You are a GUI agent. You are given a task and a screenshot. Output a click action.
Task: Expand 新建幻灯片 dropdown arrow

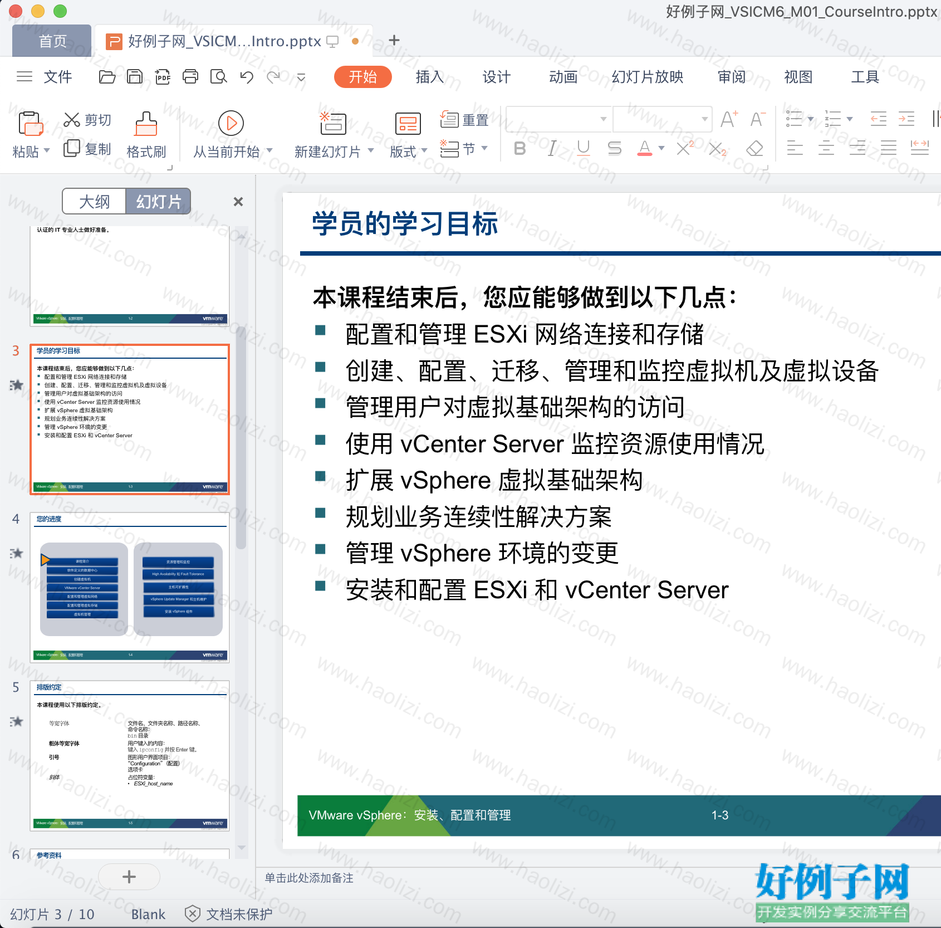click(x=371, y=150)
